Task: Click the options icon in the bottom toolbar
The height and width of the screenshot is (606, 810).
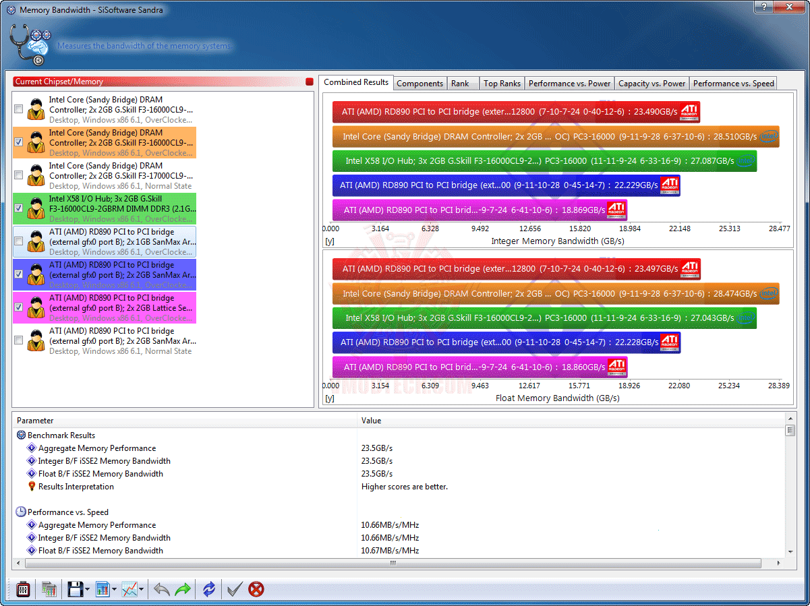Action: (x=22, y=589)
